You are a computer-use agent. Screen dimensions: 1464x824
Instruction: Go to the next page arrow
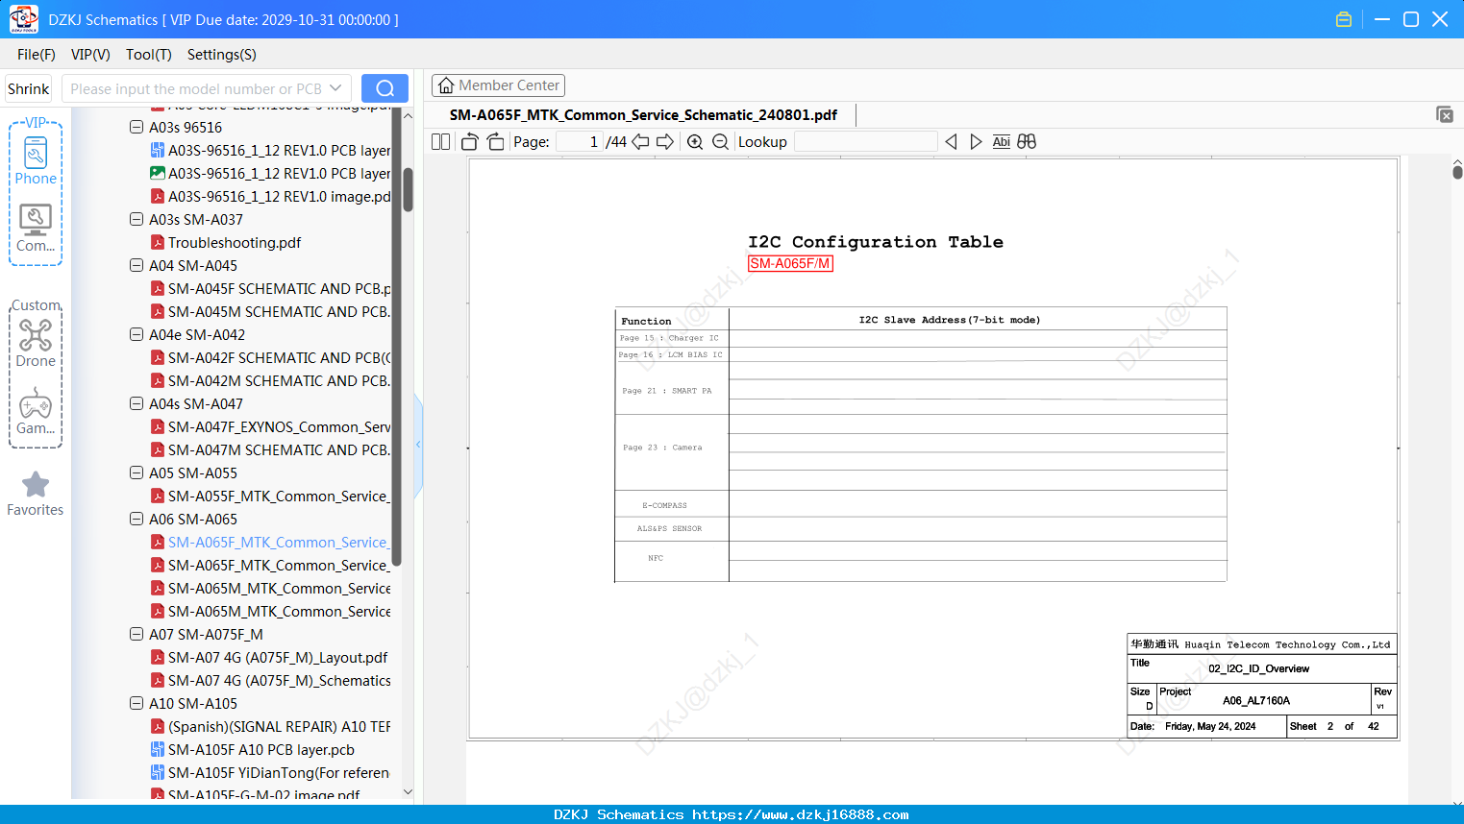pyautogui.click(x=665, y=142)
